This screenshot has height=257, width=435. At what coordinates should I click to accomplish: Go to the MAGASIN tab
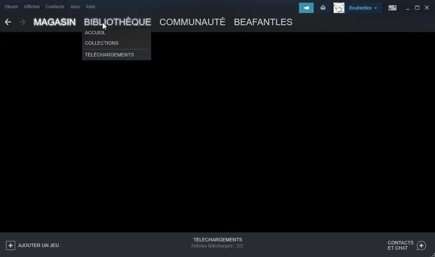click(55, 22)
